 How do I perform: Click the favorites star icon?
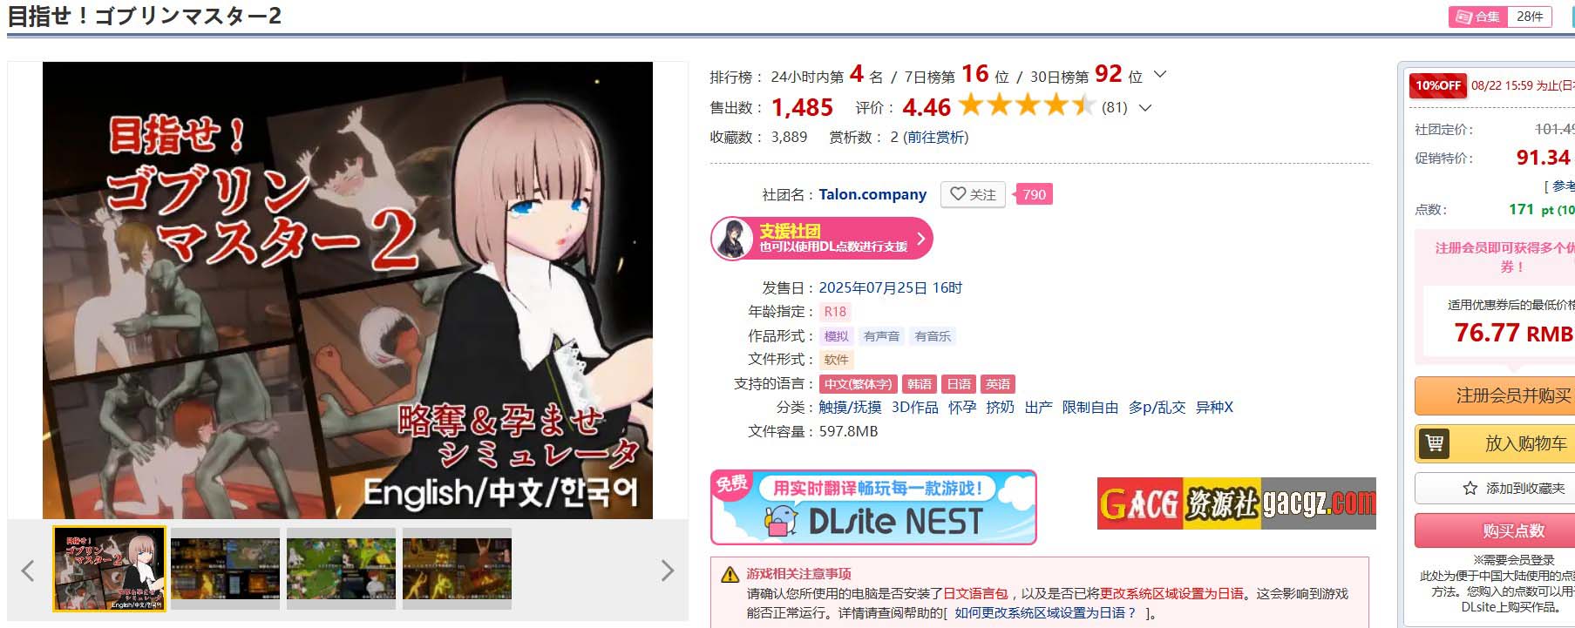1470,489
